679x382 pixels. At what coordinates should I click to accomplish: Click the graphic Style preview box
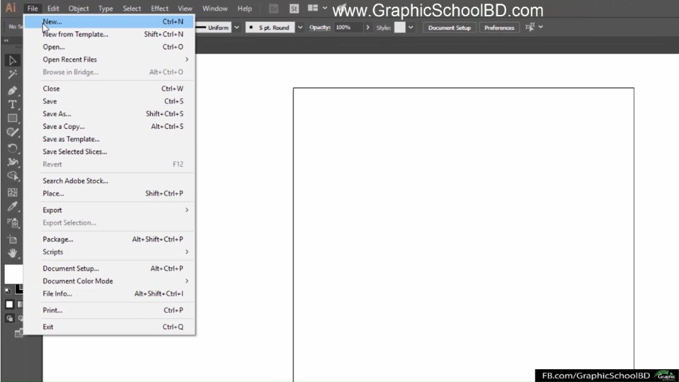400,27
